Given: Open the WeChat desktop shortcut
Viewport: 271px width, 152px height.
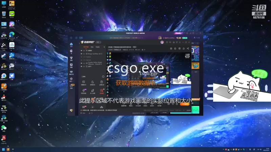Looking at the screenshot, I should click(4, 128).
